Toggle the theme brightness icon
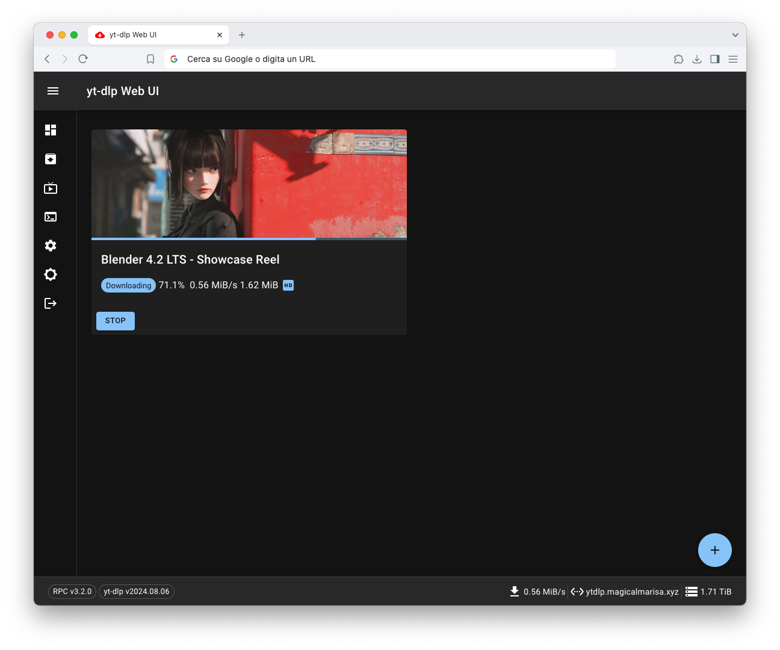Viewport: 780px width, 650px height. tap(51, 274)
